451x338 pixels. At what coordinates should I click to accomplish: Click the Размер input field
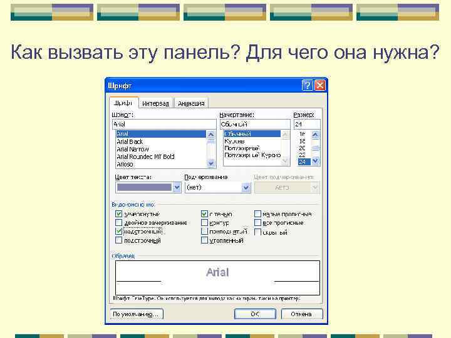(x=307, y=125)
